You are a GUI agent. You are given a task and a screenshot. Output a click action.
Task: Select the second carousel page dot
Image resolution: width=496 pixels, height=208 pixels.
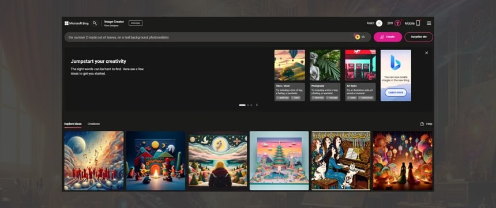pos(248,105)
